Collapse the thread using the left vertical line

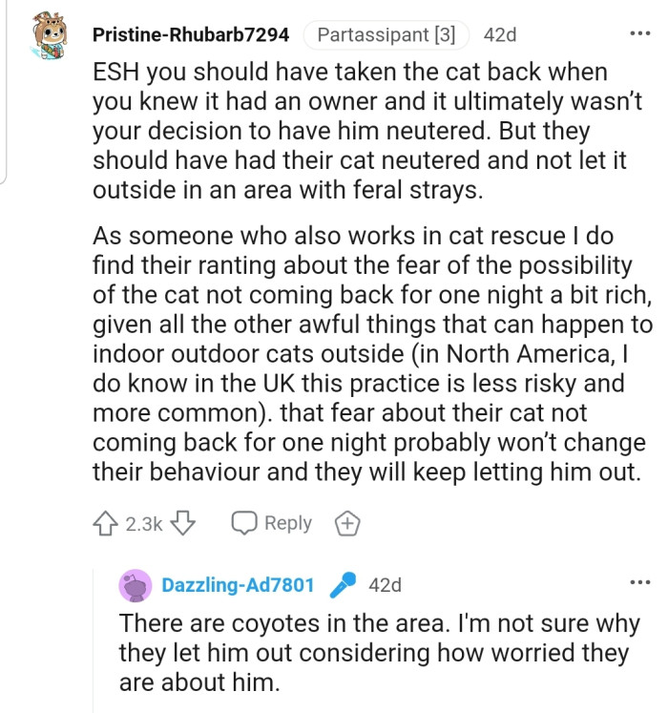click(6, 95)
